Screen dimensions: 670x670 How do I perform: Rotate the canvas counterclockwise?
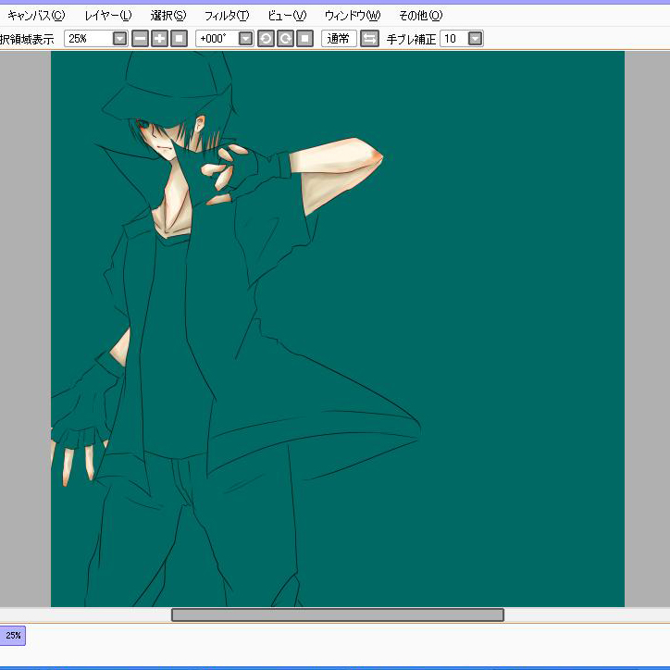click(x=266, y=39)
